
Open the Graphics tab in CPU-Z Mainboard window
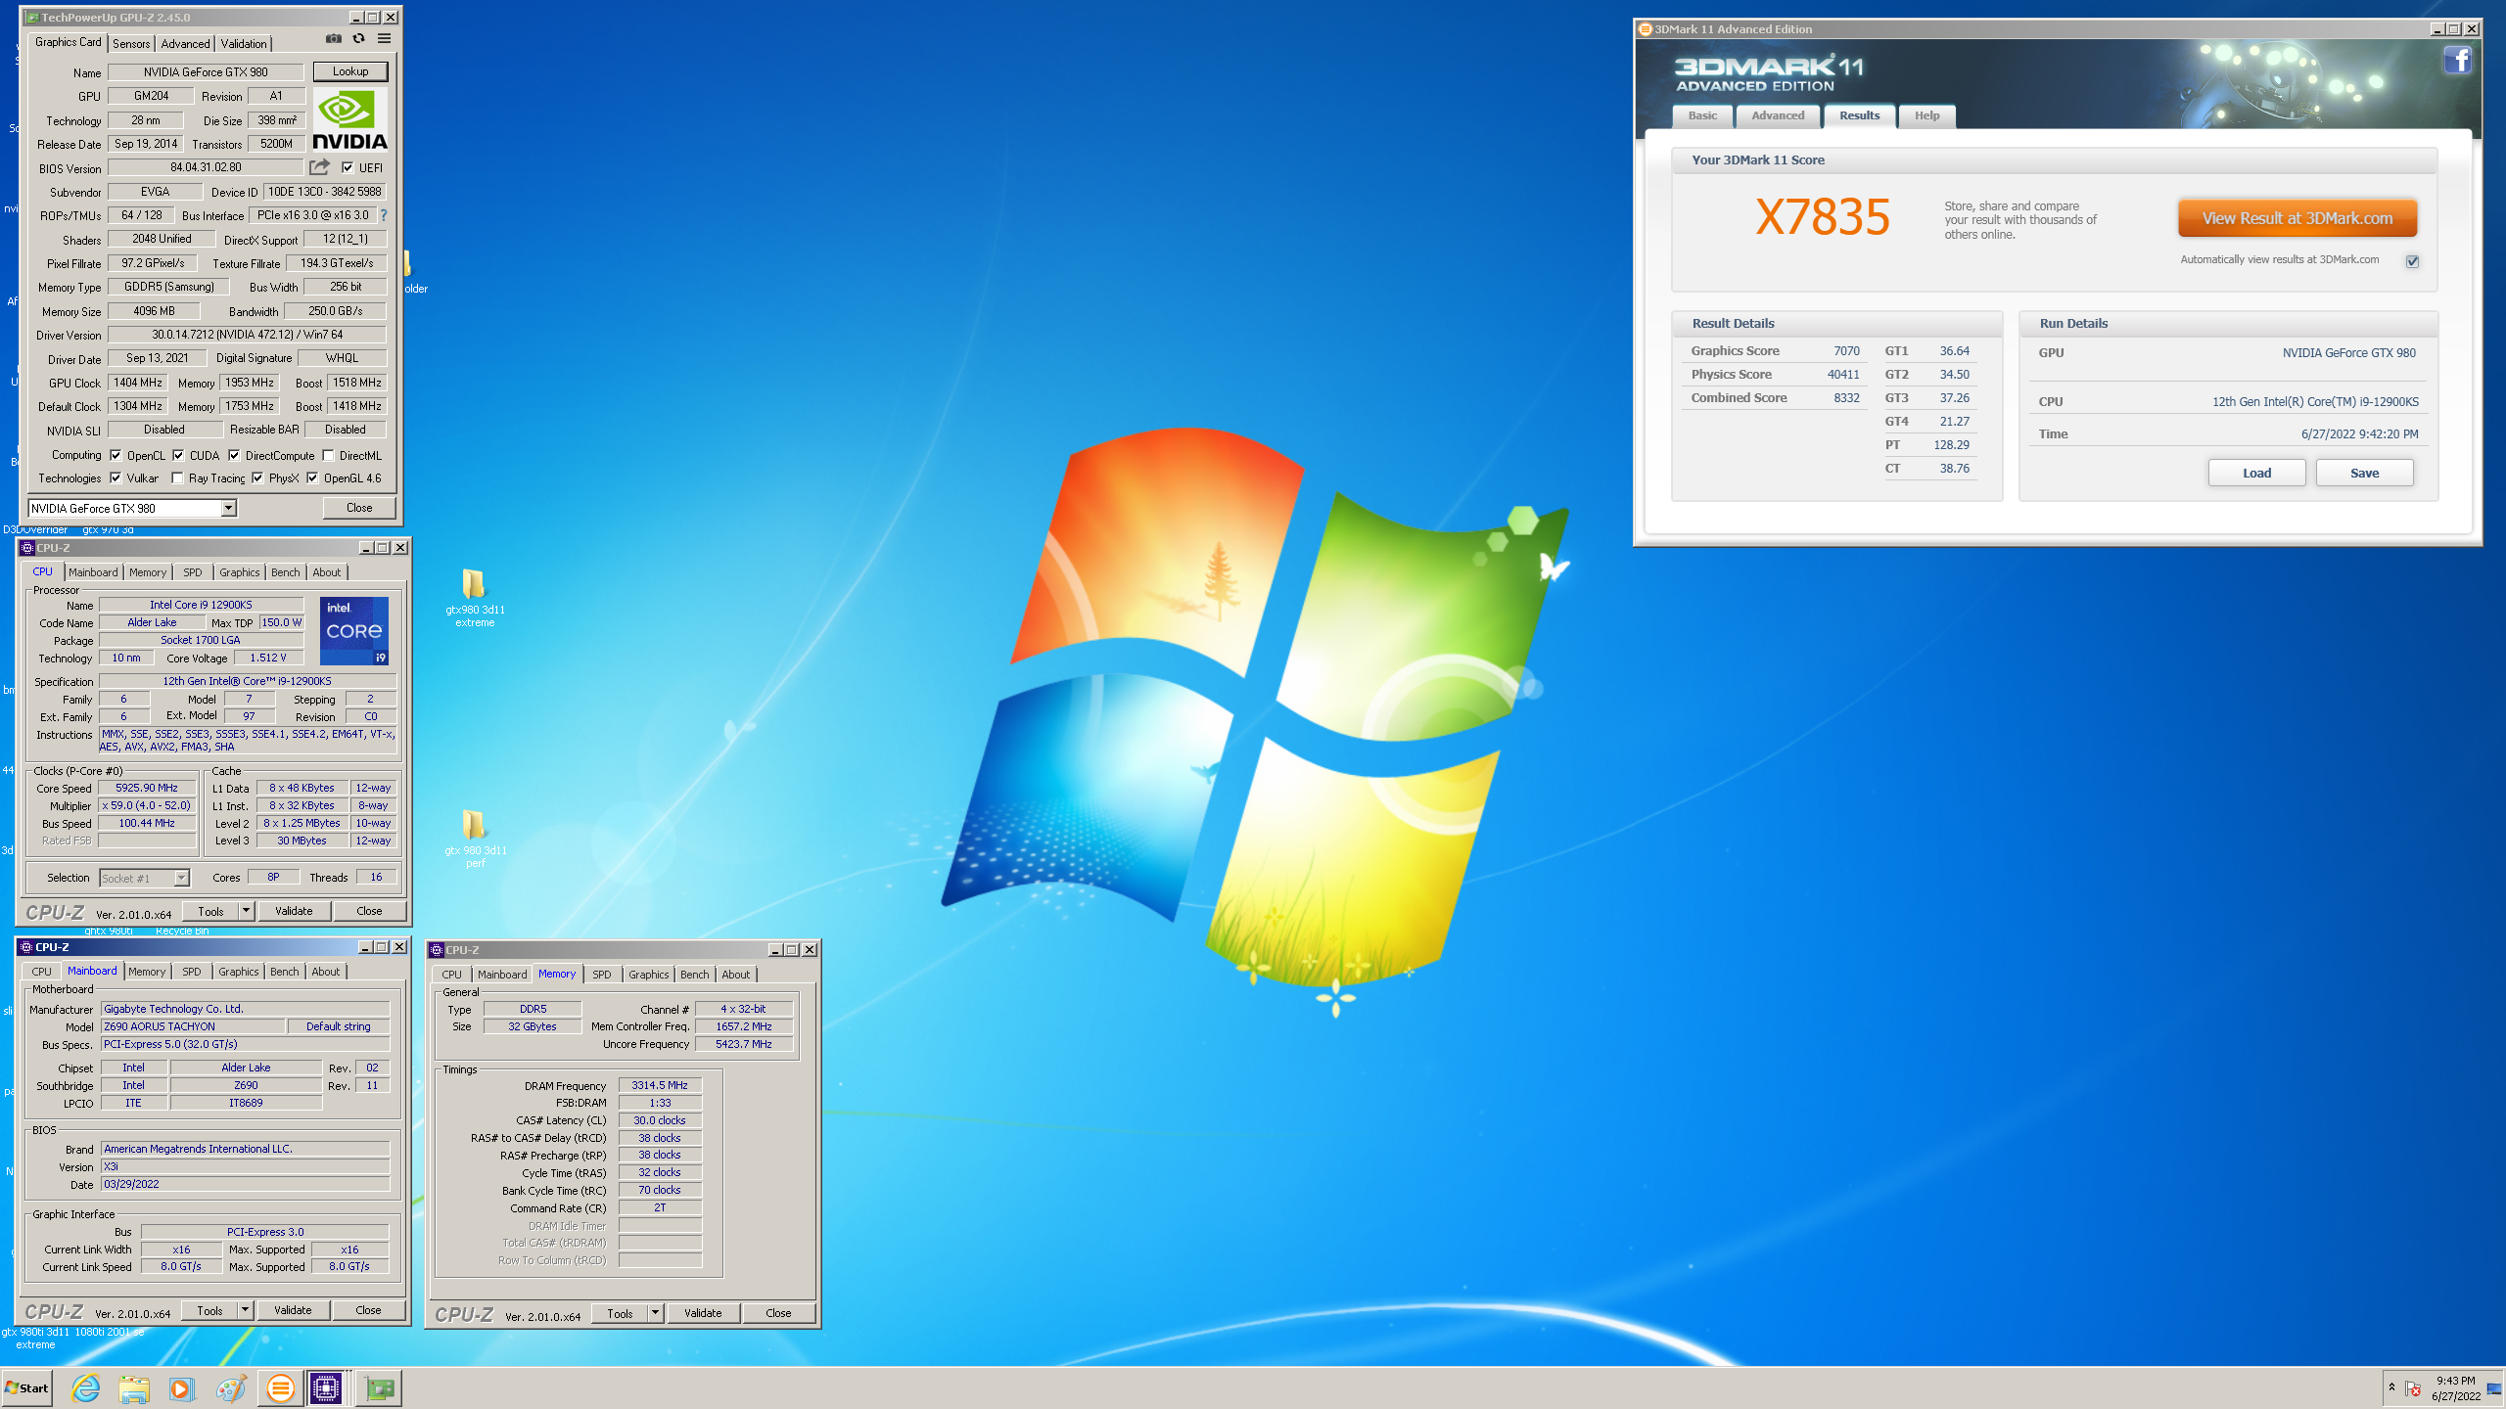[x=239, y=972]
